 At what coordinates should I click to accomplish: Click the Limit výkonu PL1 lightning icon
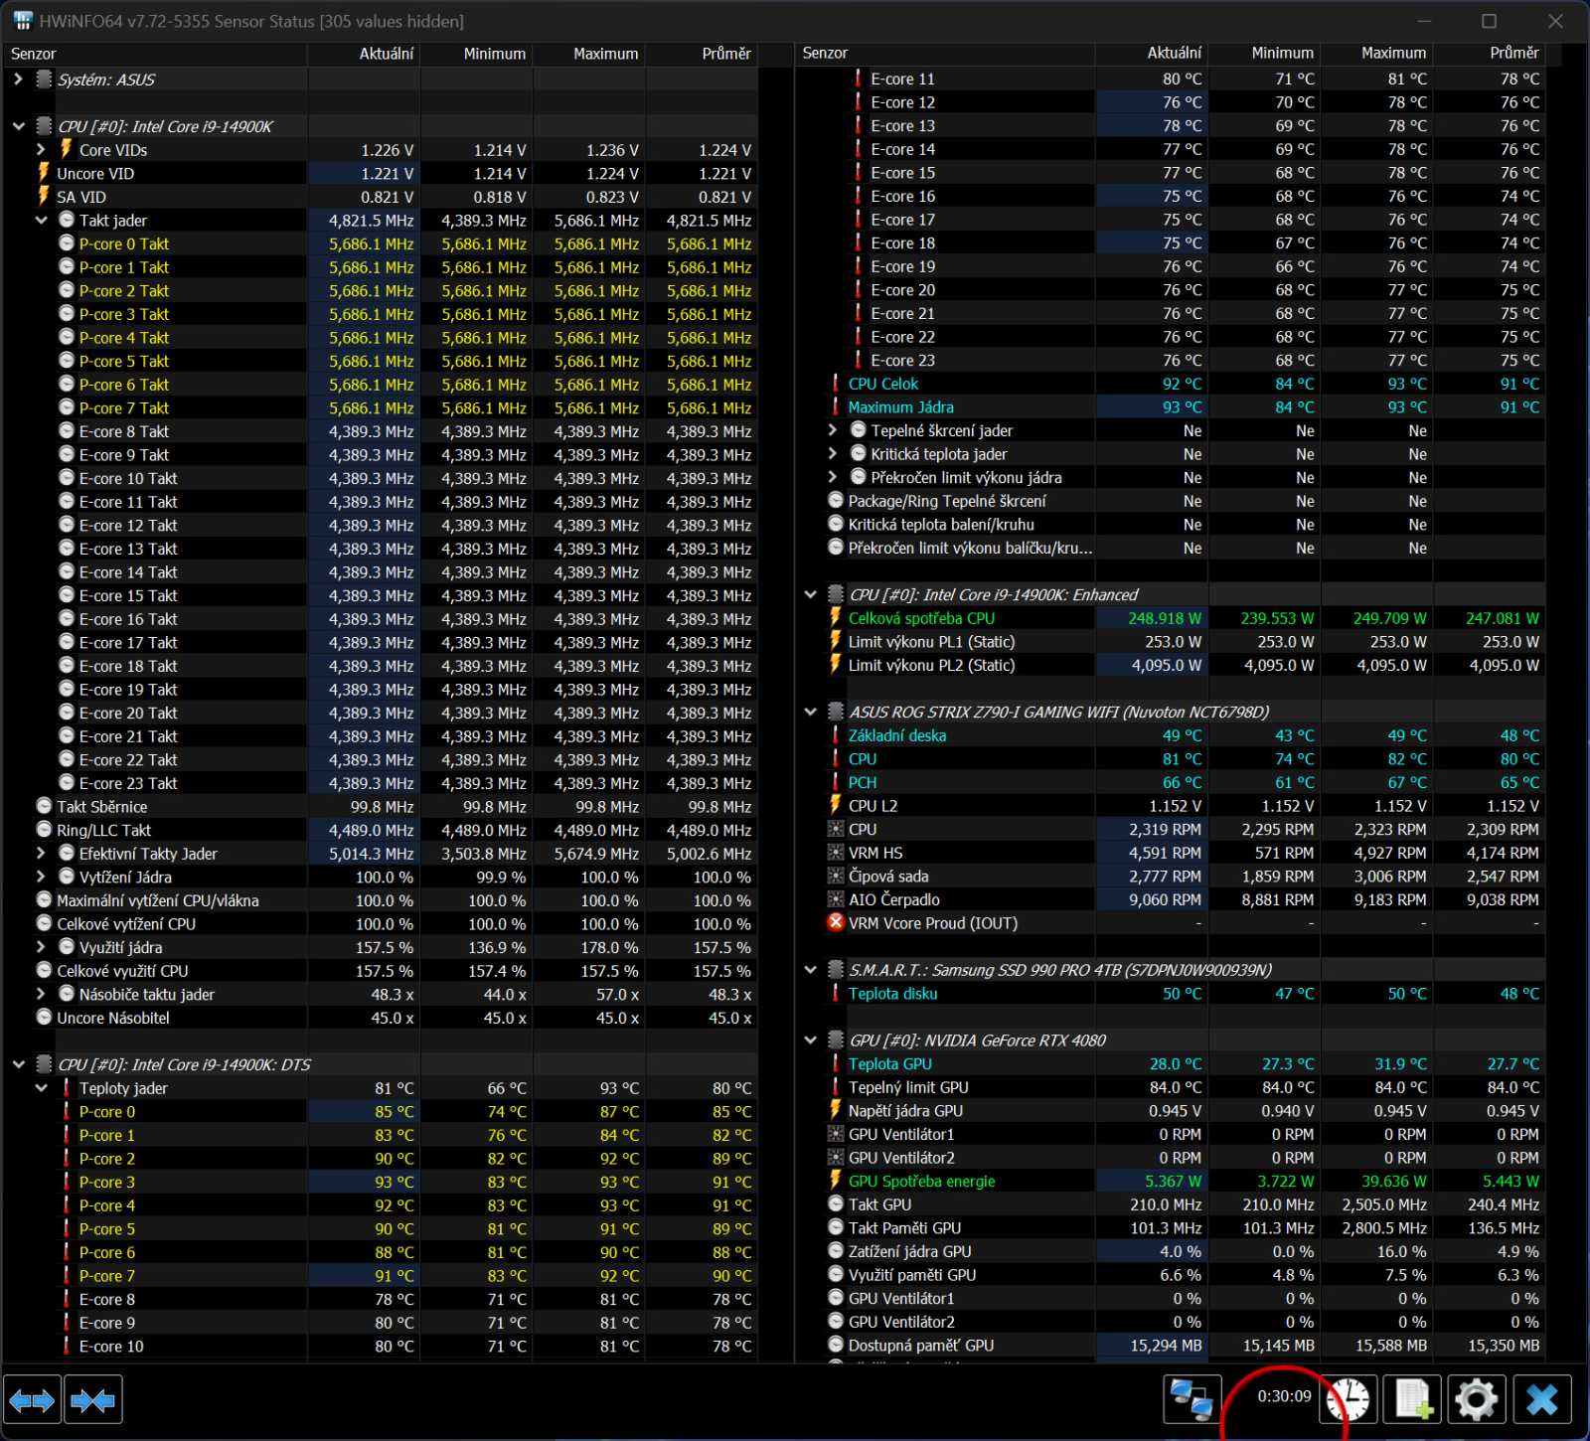click(836, 642)
